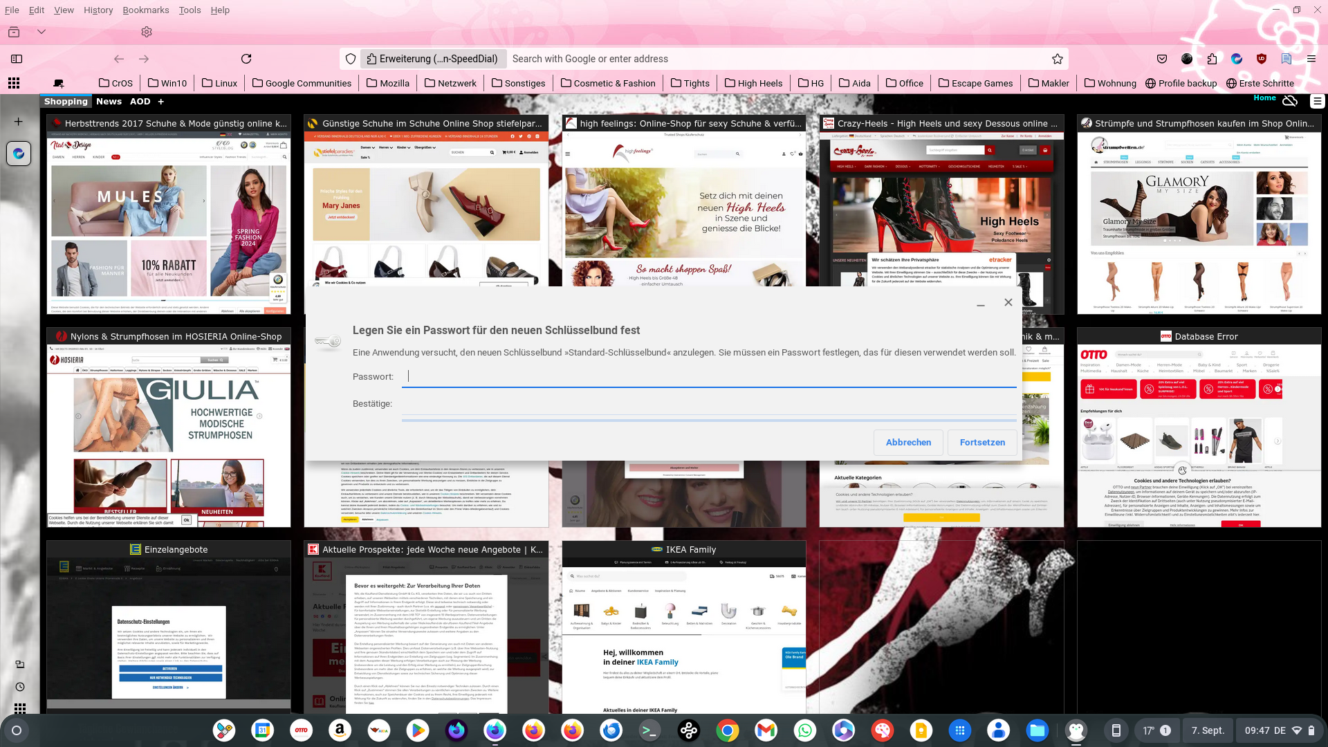Click the cloud sync disabled icon
This screenshot has width=1328, height=747.
coord(1290,101)
